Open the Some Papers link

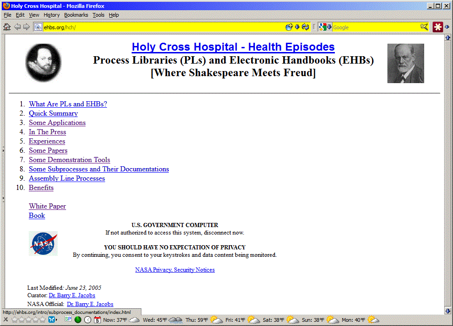[48, 150]
